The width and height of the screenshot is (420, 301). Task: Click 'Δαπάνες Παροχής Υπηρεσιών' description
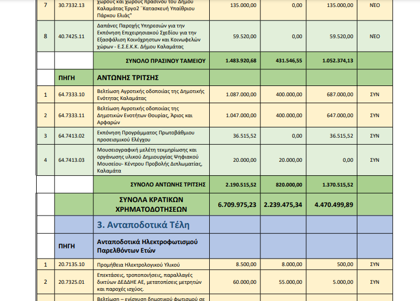click(x=149, y=37)
